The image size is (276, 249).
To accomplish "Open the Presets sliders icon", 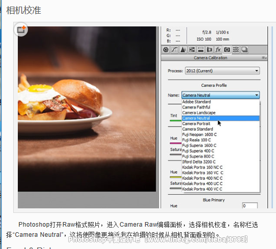I will pyautogui.click(x=236, y=50).
